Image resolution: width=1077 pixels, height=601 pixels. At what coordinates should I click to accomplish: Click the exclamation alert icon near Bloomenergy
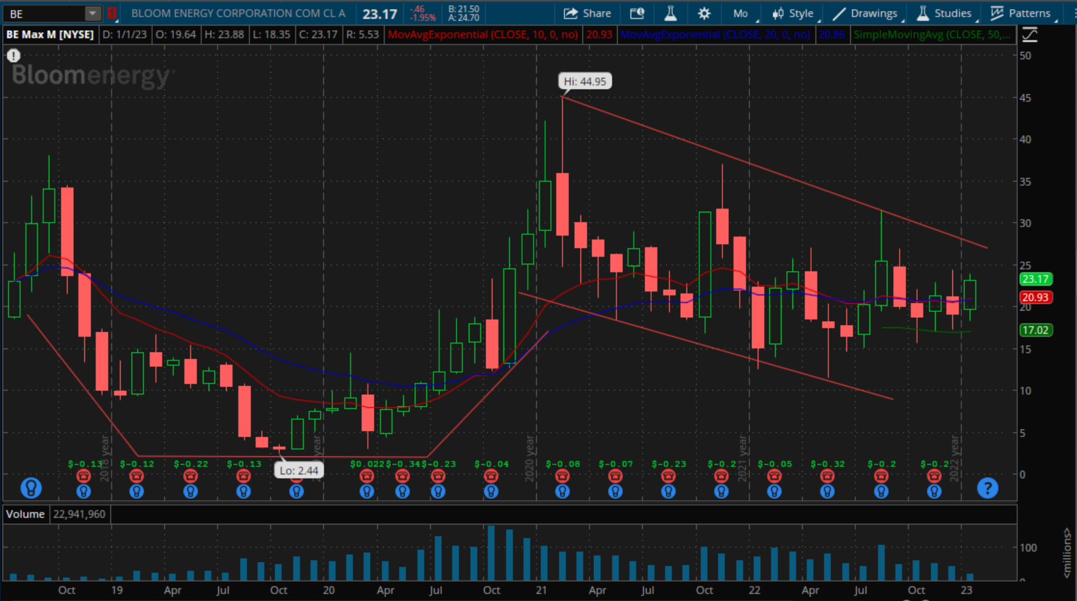(x=13, y=56)
